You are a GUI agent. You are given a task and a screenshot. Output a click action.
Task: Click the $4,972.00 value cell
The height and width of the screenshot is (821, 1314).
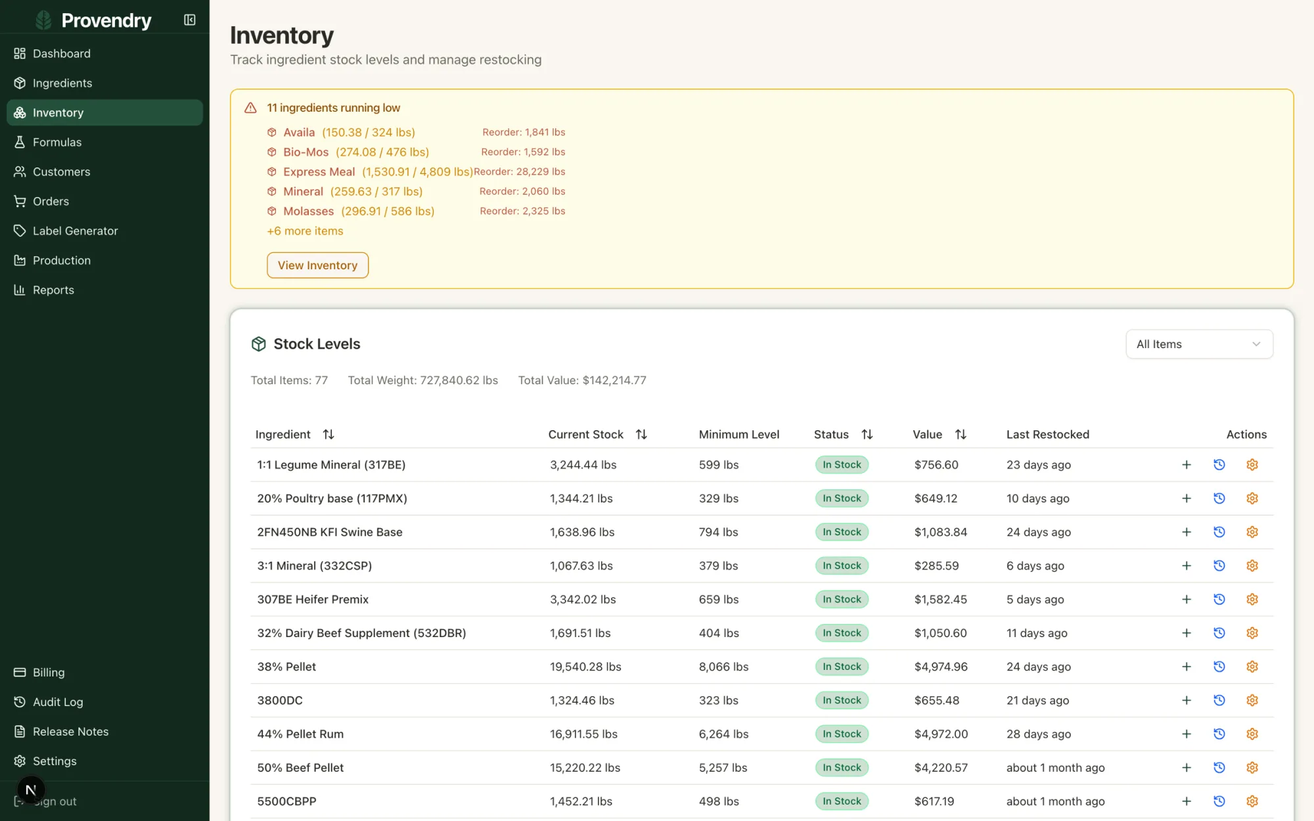[x=941, y=734]
